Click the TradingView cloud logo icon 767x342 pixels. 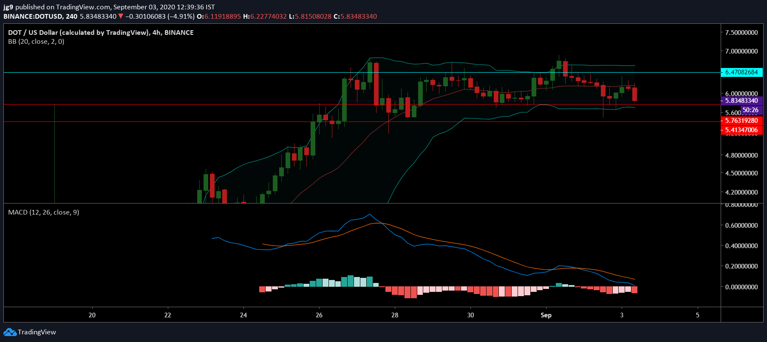10,332
